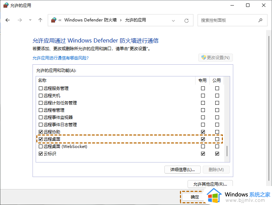272x205 pixels.
Task: Confirm with the 确定 button
Action: pos(194,197)
